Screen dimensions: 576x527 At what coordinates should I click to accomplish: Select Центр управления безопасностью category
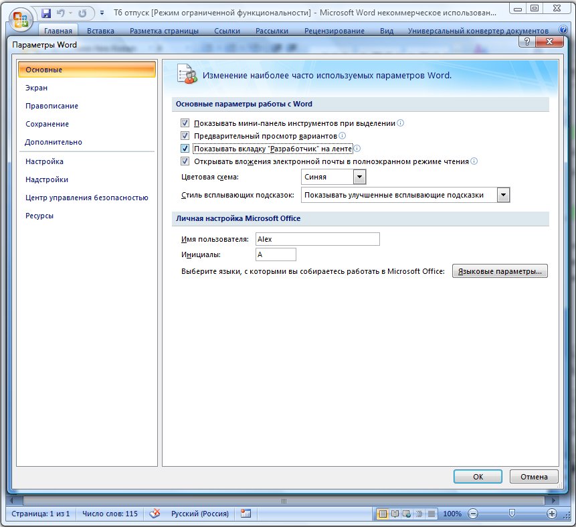87,197
